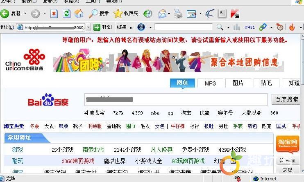Click the red Kaspersky K icon

tap(235, 14)
